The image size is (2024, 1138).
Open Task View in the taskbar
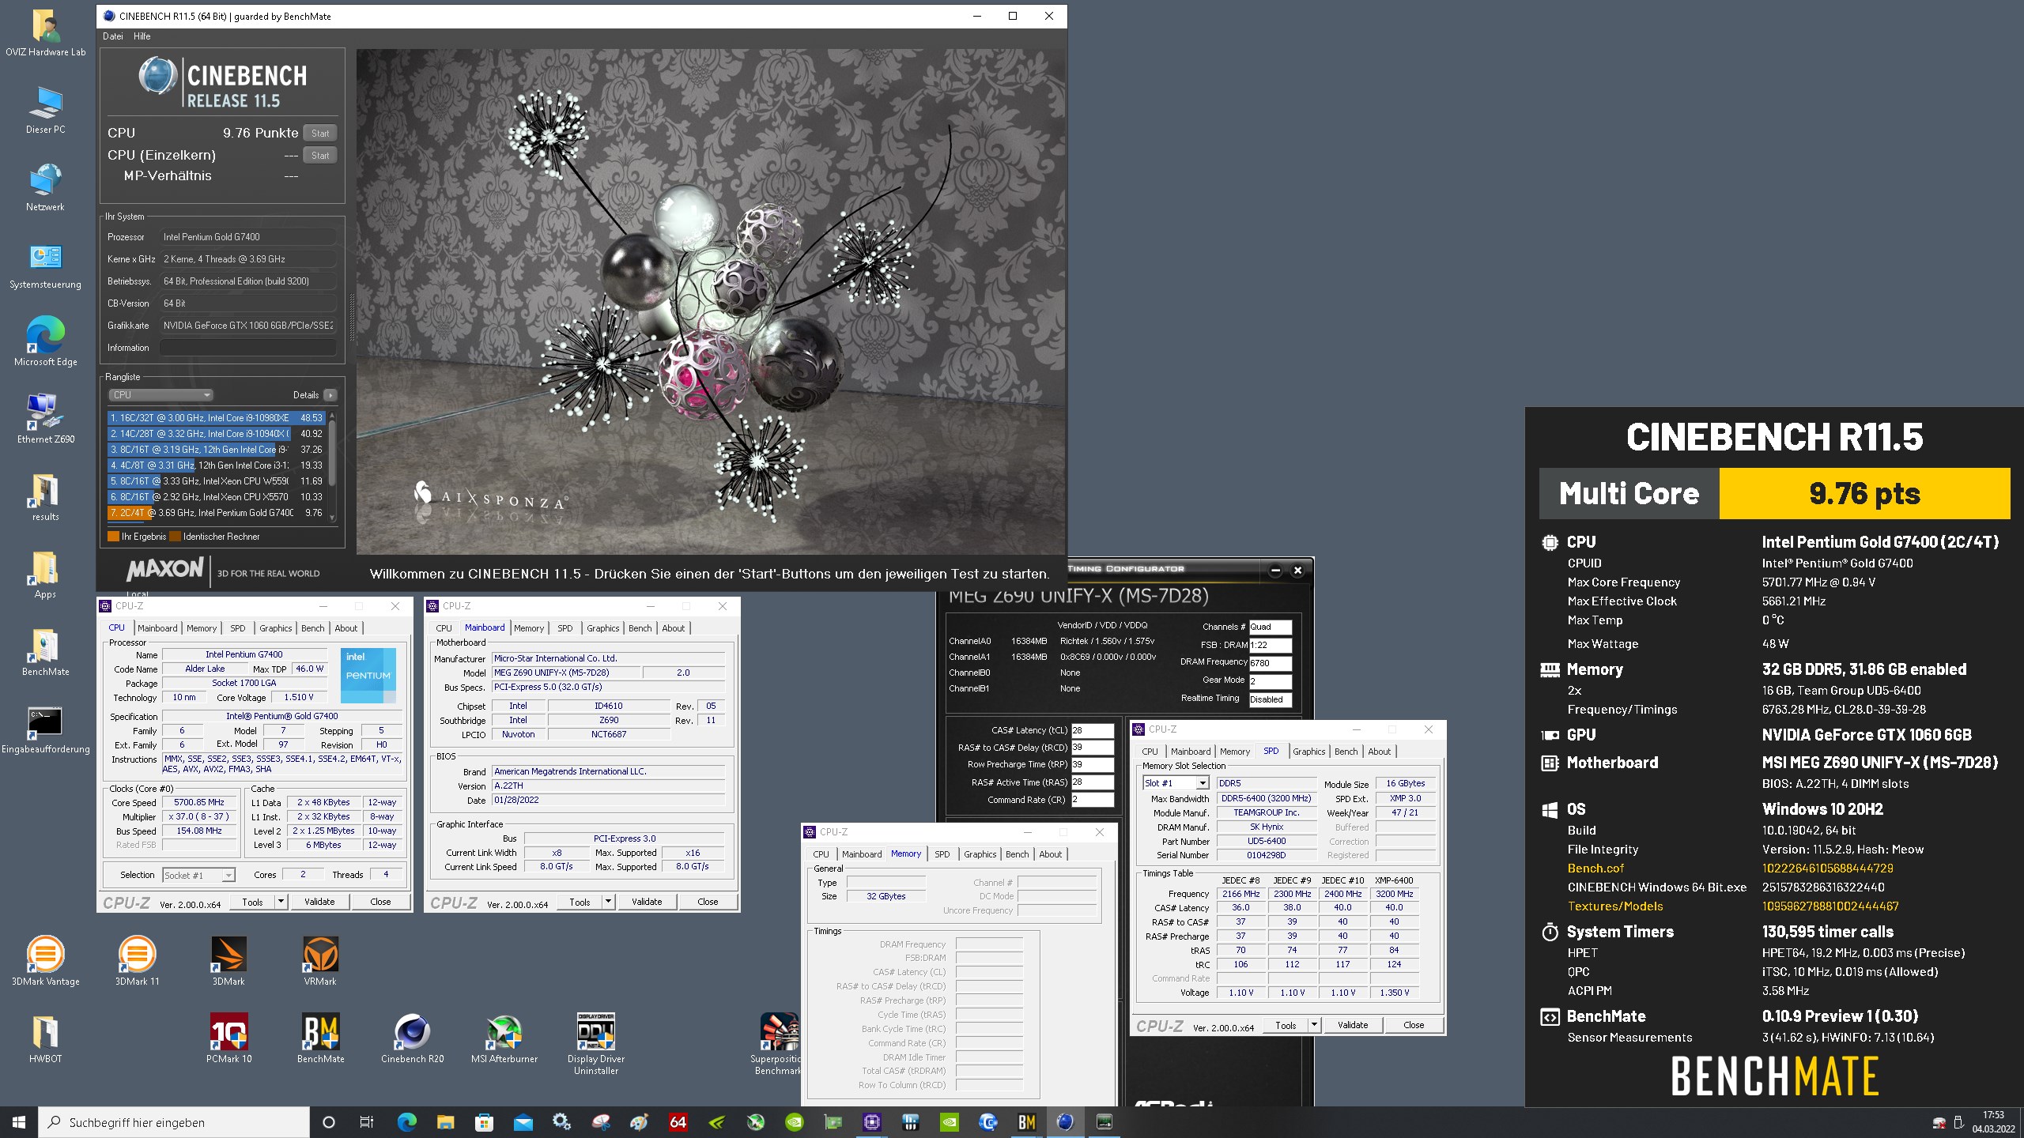367,1121
